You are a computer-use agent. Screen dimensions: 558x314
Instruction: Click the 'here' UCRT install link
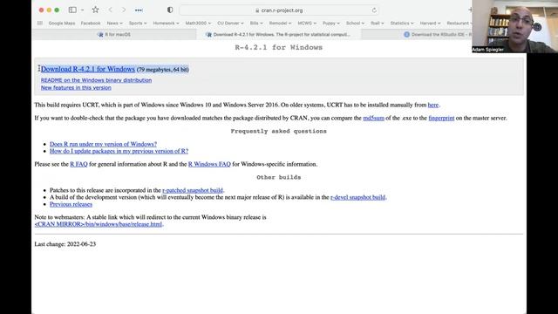[x=433, y=105]
